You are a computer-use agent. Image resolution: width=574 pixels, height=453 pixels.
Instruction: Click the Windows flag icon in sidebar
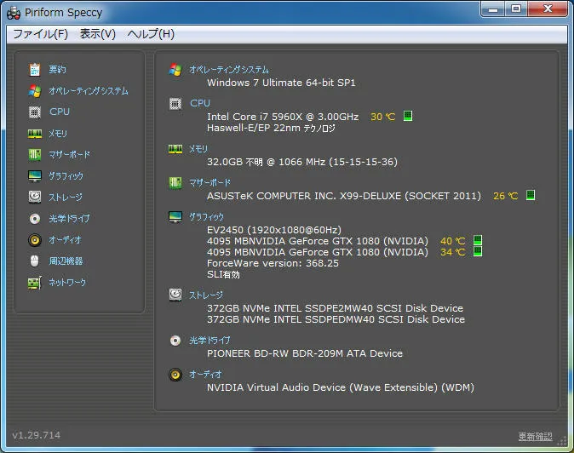pos(35,91)
